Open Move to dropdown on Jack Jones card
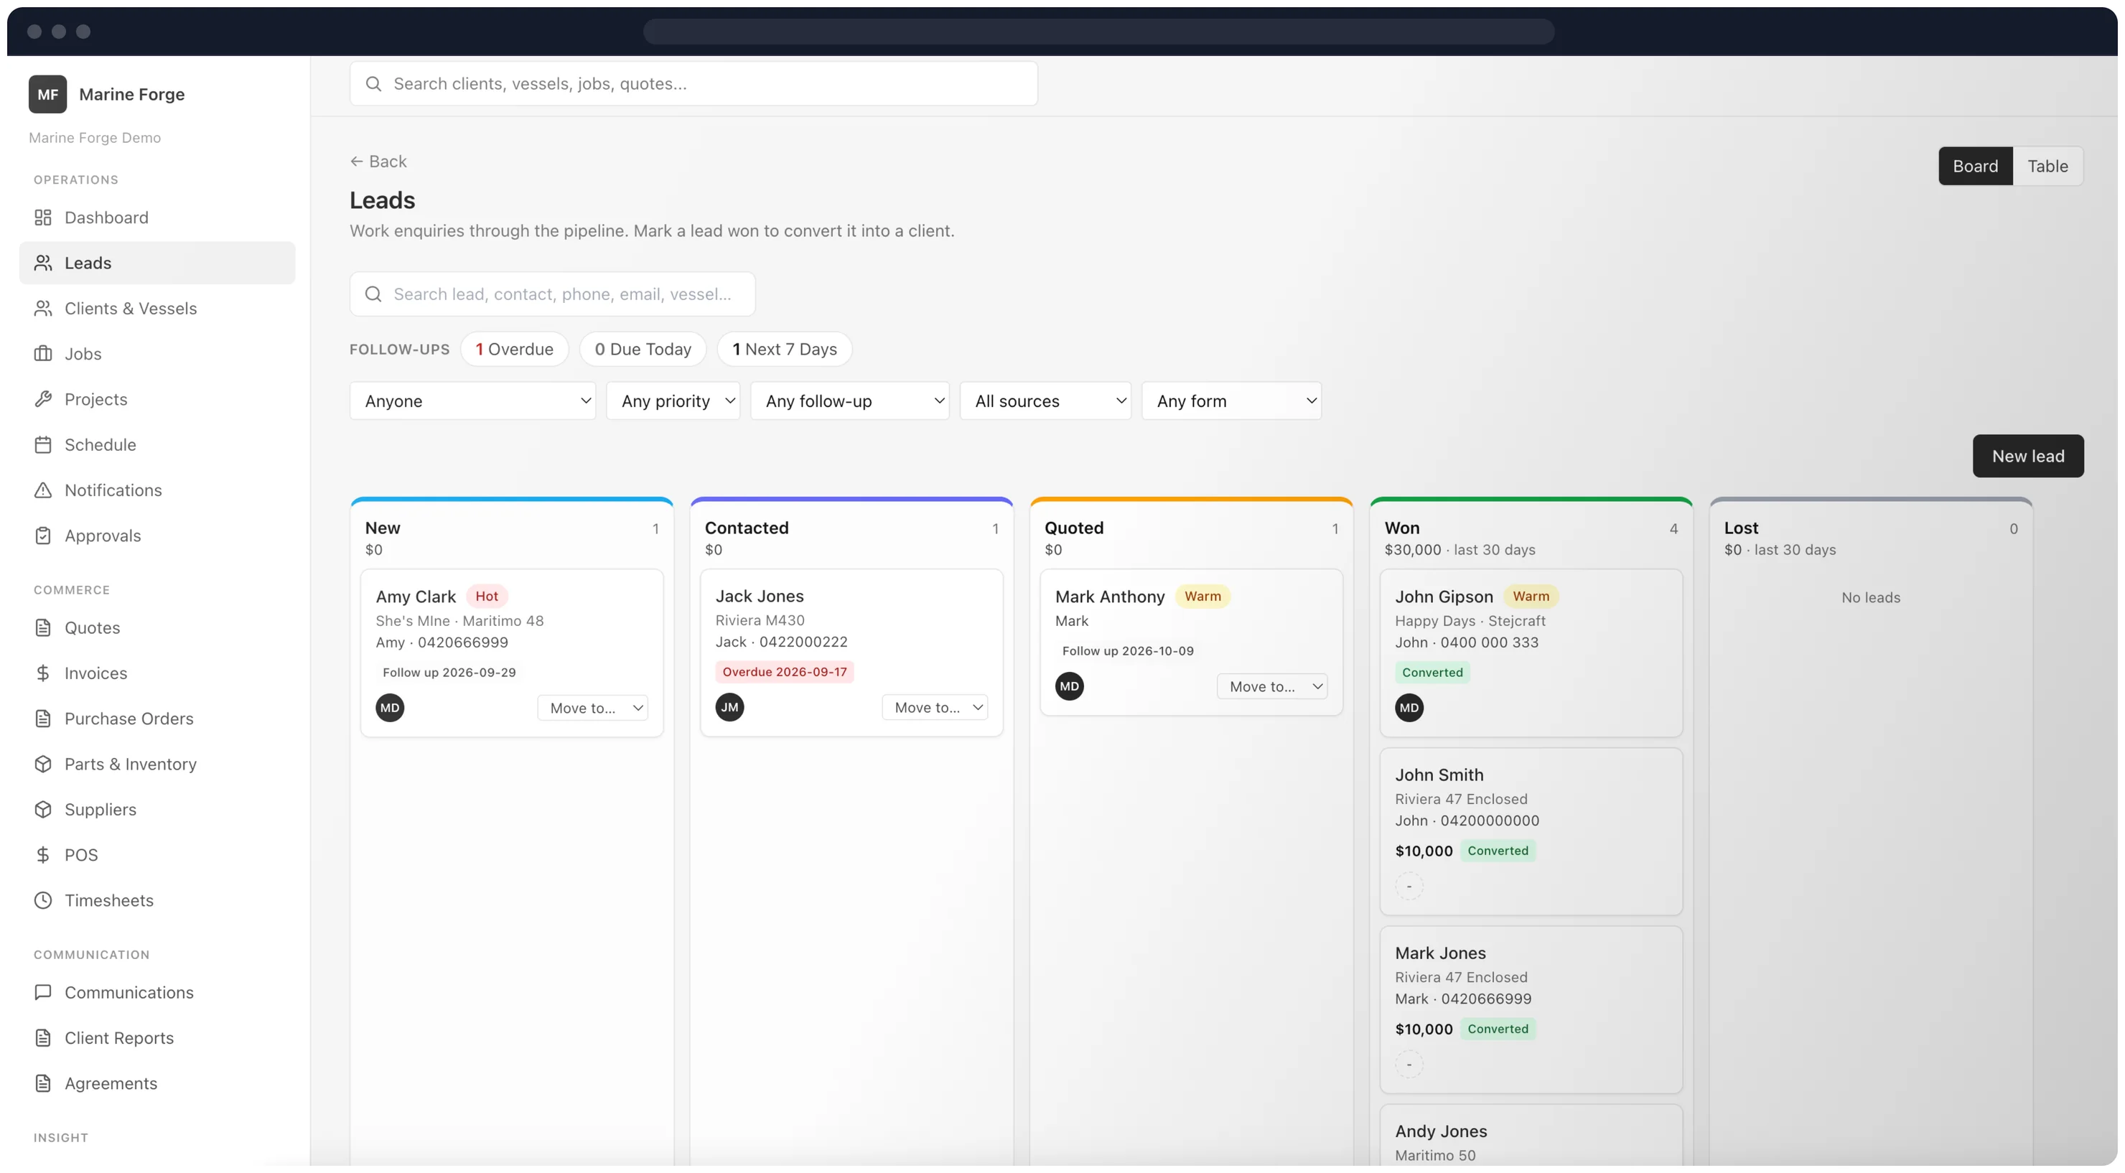2125x1173 pixels. [x=935, y=708]
